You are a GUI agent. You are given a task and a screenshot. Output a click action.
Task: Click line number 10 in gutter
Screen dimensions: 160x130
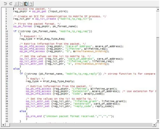(7, 31)
